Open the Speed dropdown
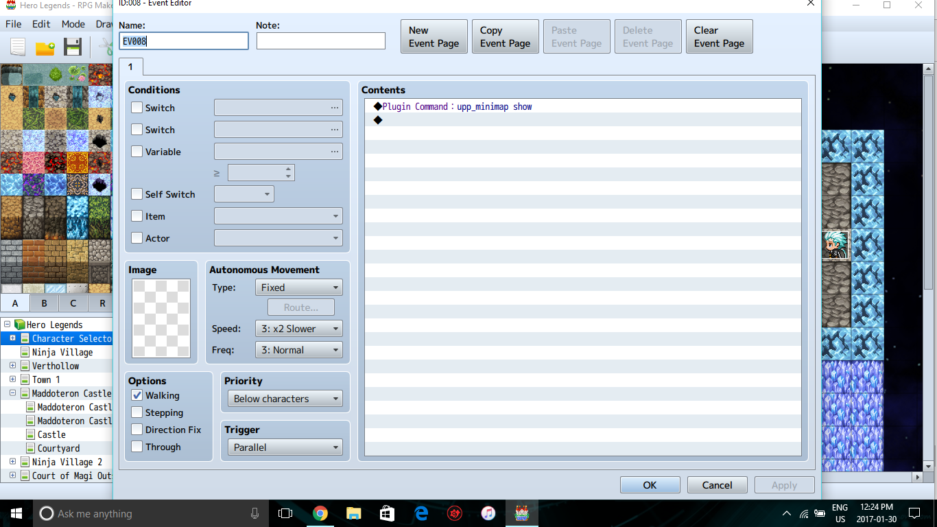Screen dimensions: 937x527 coord(298,329)
